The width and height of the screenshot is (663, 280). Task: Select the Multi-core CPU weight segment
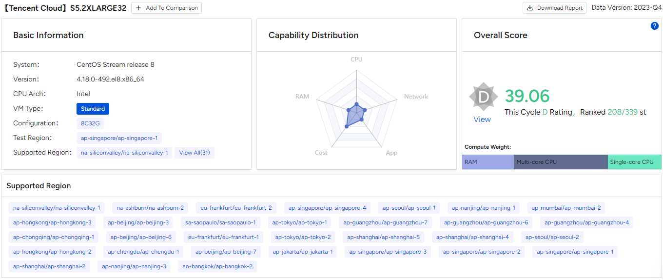pos(561,162)
